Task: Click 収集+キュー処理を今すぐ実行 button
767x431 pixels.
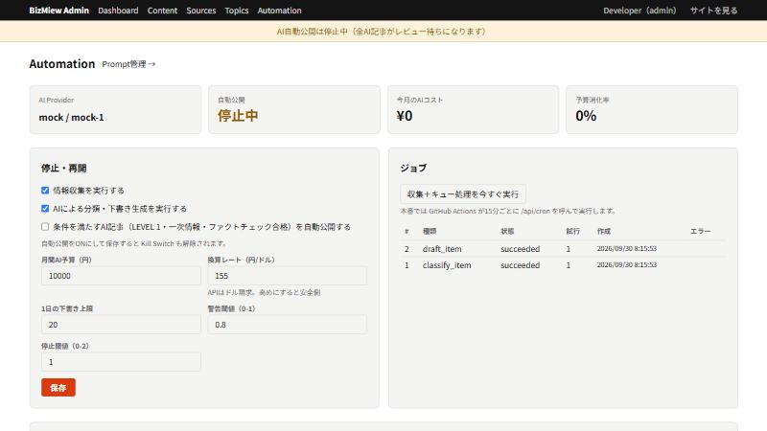Action: coord(463,194)
